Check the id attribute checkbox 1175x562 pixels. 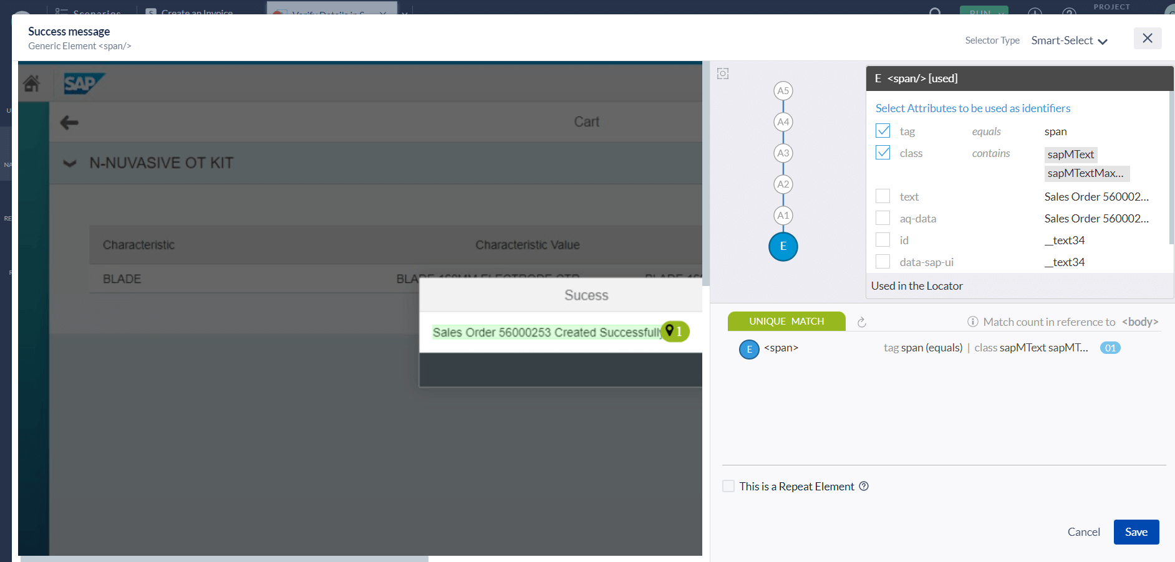point(883,240)
